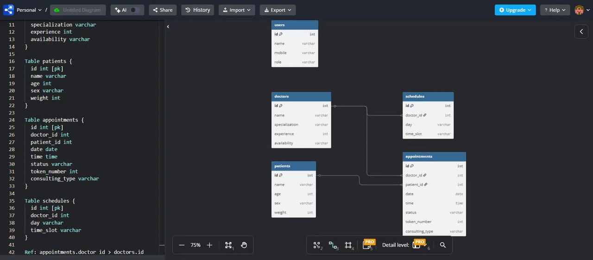The height and width of the screenshot is (260, 593).
Task: Open the diagram search magnifier
Action: coord(443,245)
